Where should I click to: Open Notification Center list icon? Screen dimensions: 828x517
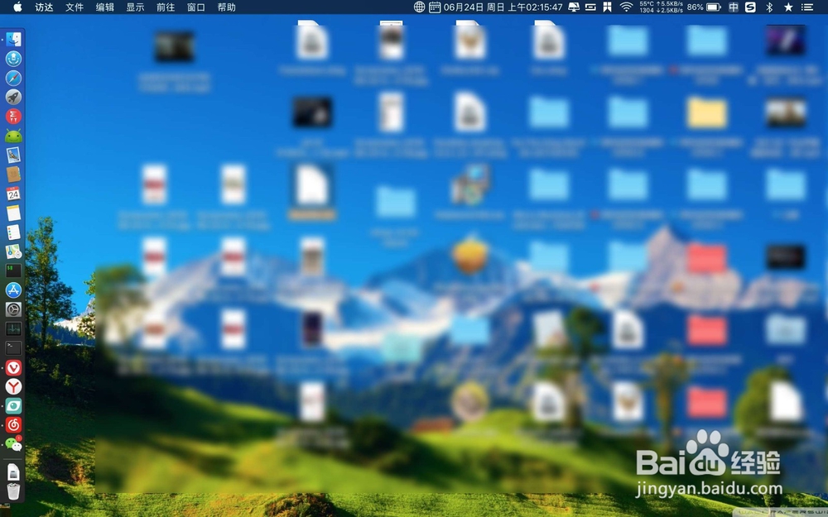tap(806, 7)
